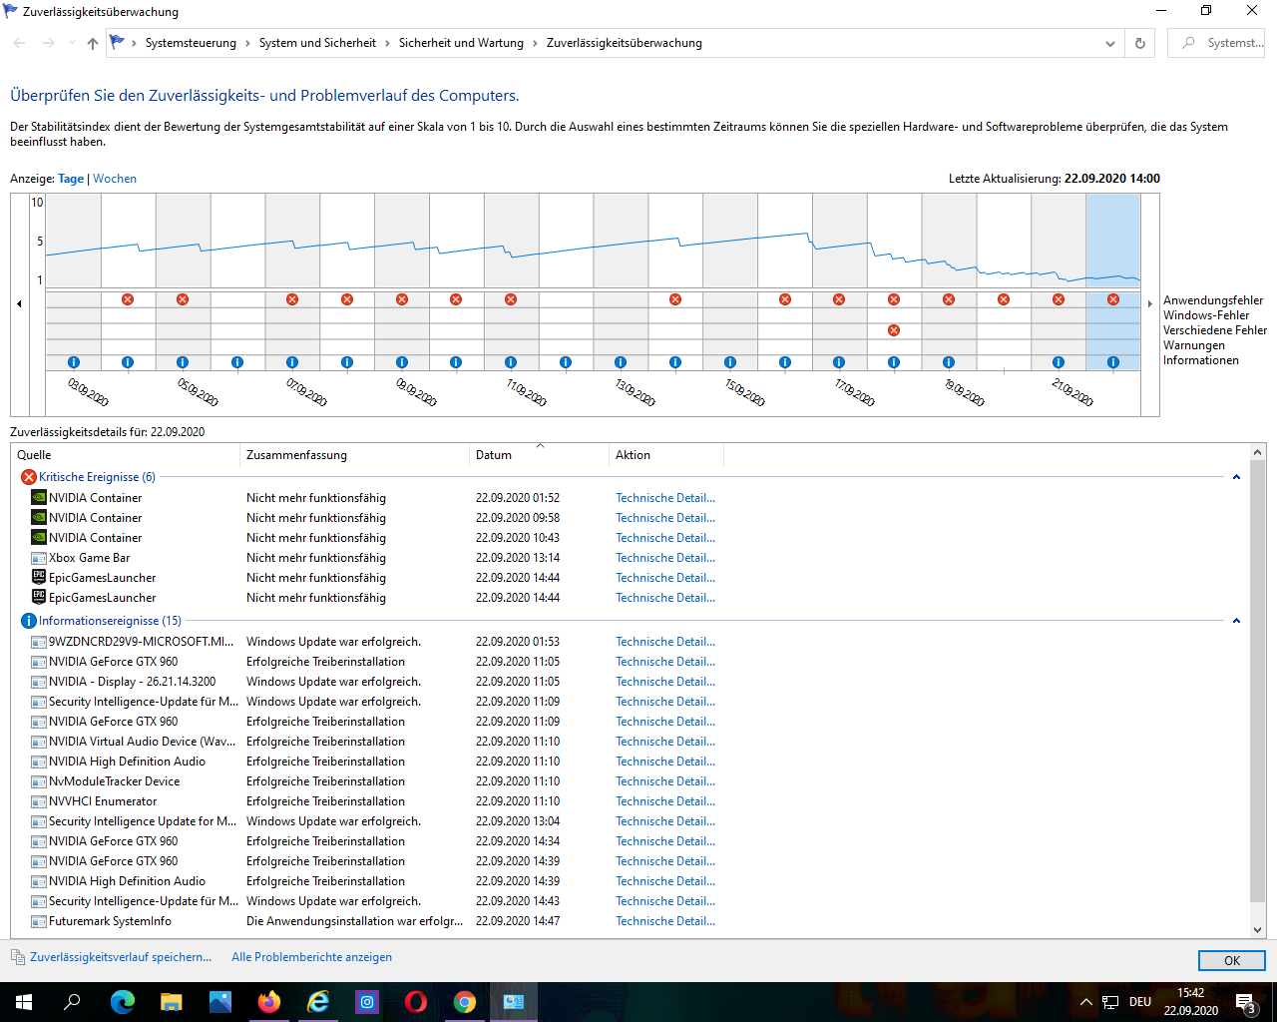Click the Systemsteuerung breadcrumb
1277x1022 pixels.
pos(191,43)
